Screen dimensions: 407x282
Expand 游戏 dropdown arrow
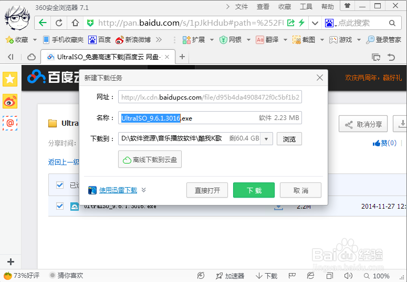point(359,40)
